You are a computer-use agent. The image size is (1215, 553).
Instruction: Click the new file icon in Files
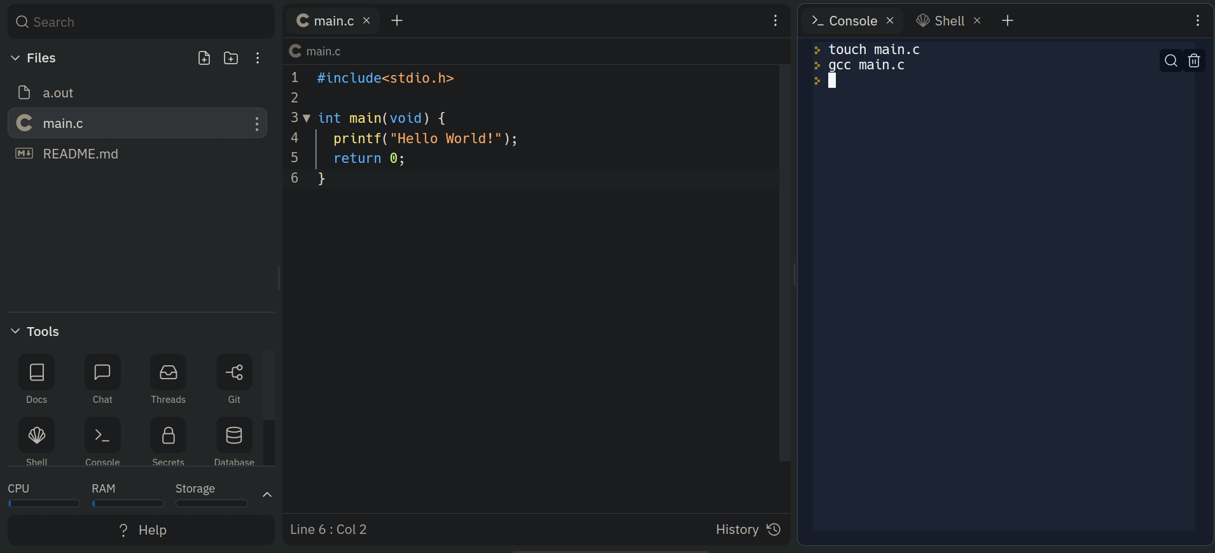204,59
